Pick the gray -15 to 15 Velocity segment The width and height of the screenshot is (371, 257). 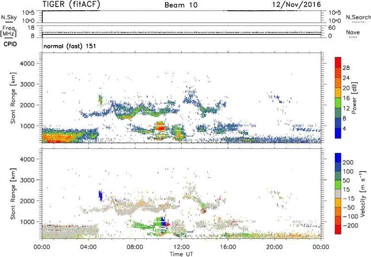[x=338, y=193]
